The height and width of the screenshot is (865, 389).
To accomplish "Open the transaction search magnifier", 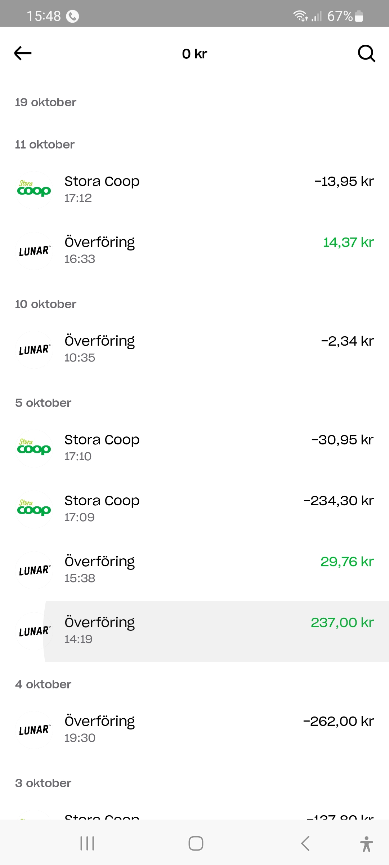I will tap(366, 54).
